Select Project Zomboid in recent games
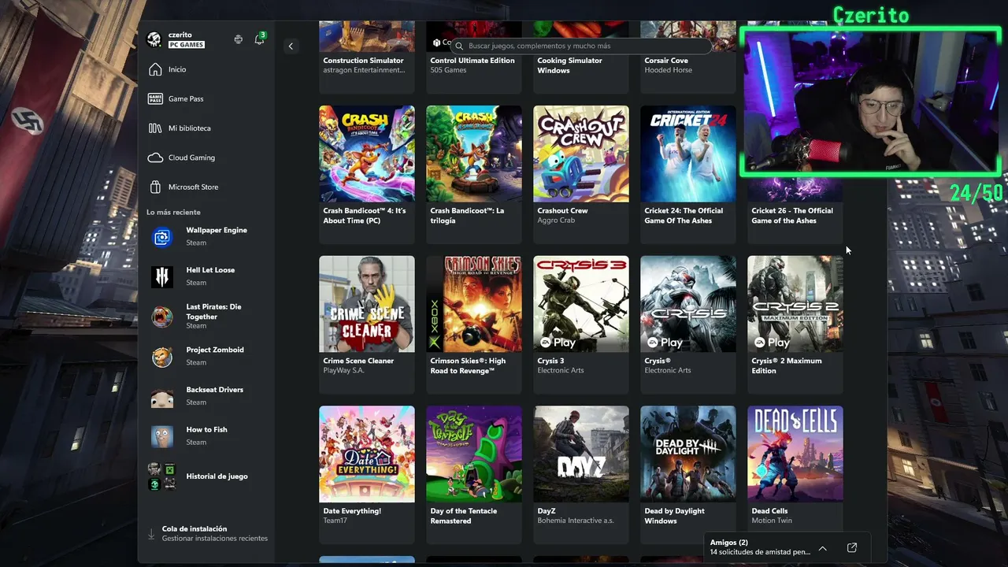The height and width of the screenshot is (567, 1008). [x=206, y=356]
